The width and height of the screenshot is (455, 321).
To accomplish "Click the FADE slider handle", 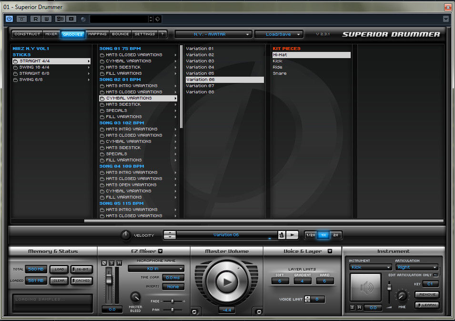I will coord(172,301).
